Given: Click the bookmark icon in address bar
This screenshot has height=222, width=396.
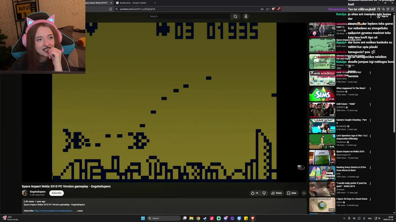Looking at the screenshot, I should pyautogui.click(x=110, y=9).
